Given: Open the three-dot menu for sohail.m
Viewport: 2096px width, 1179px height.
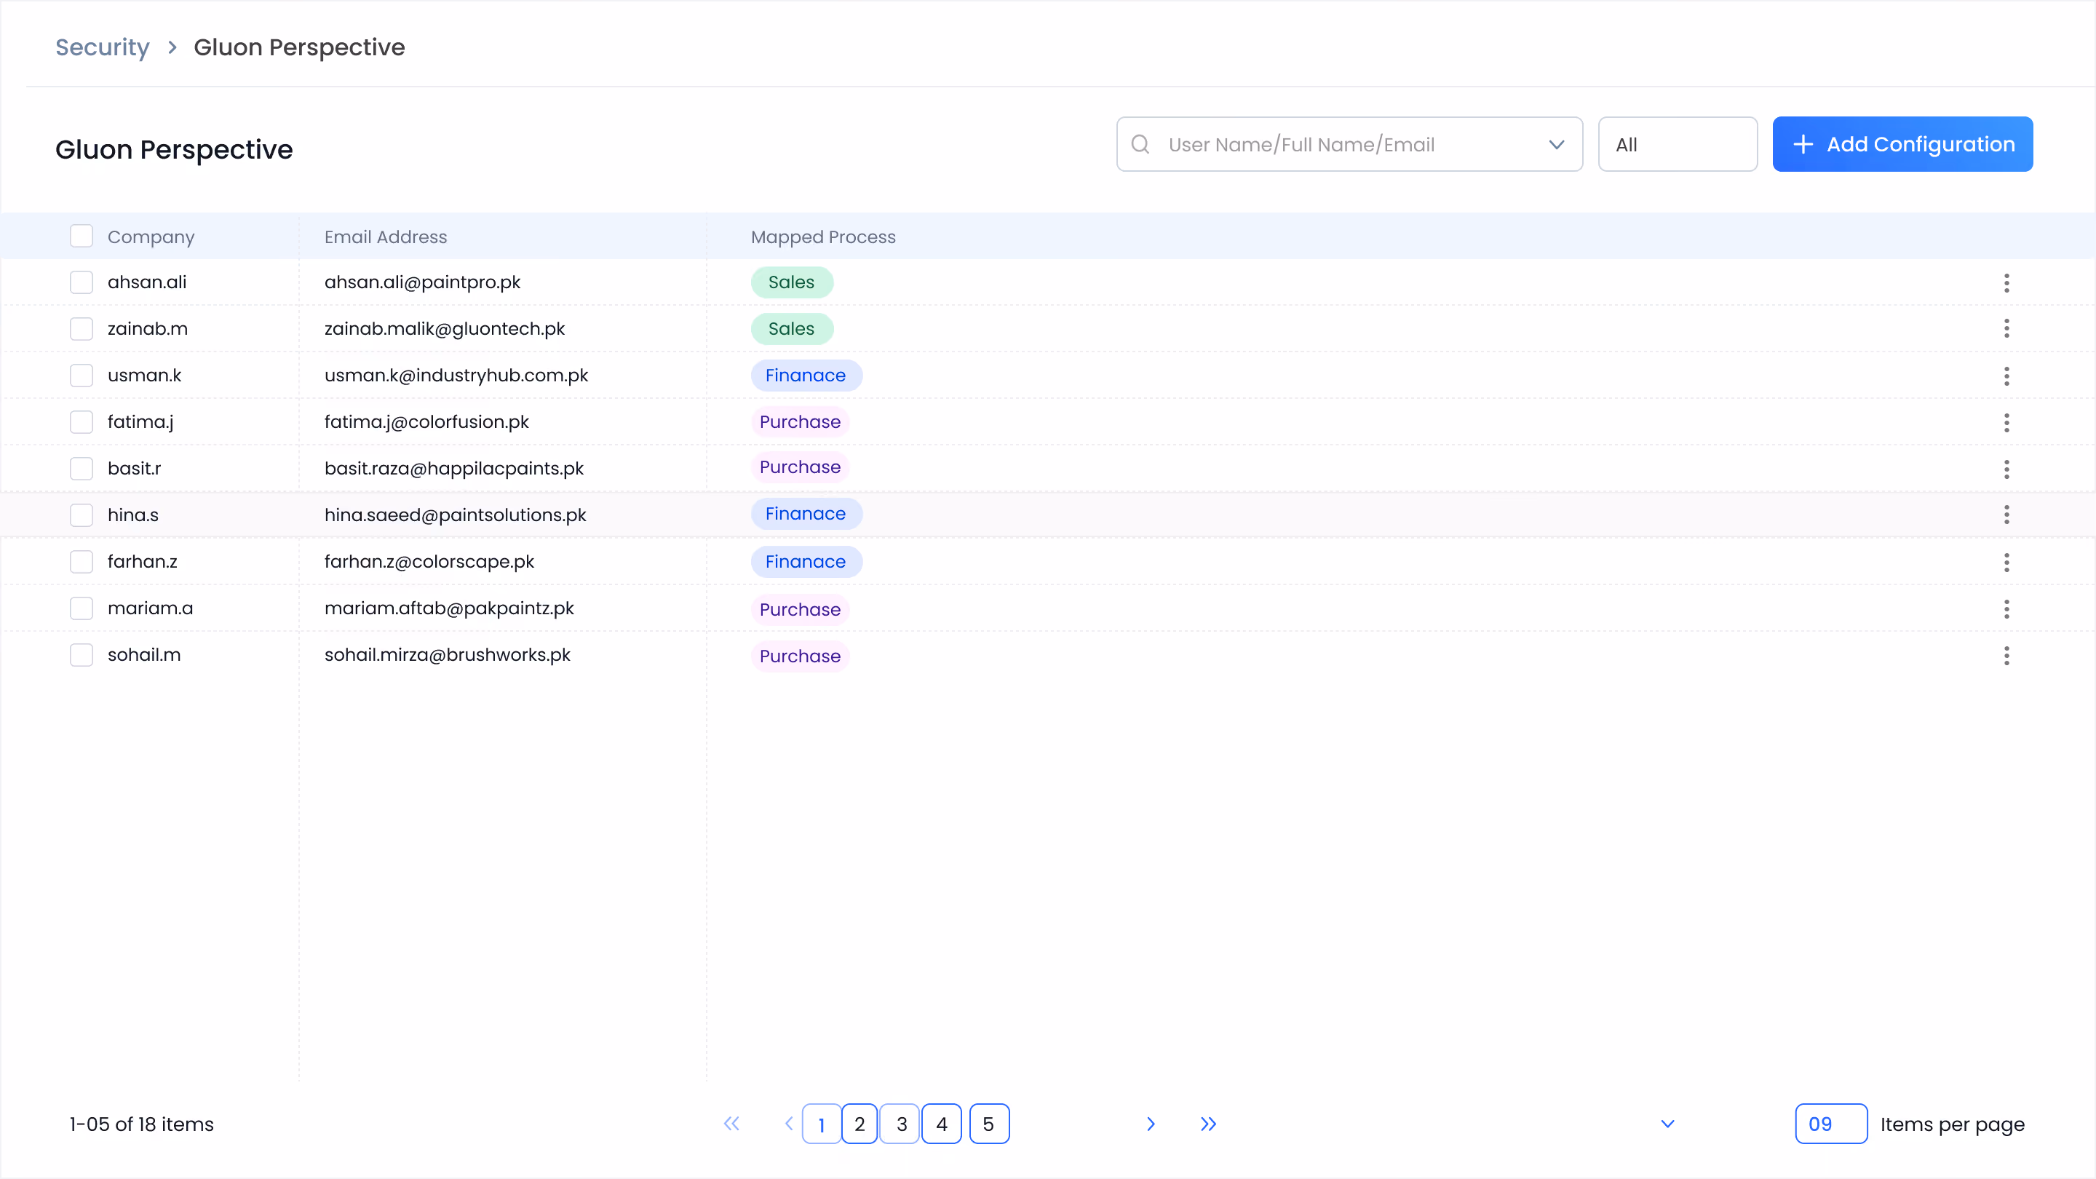Looking at the screenshot, I should point(2006,655).
